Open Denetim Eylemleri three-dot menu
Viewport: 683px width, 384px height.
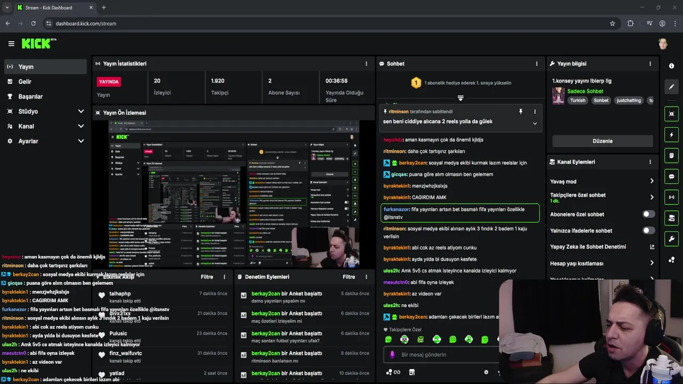(366, 277)
